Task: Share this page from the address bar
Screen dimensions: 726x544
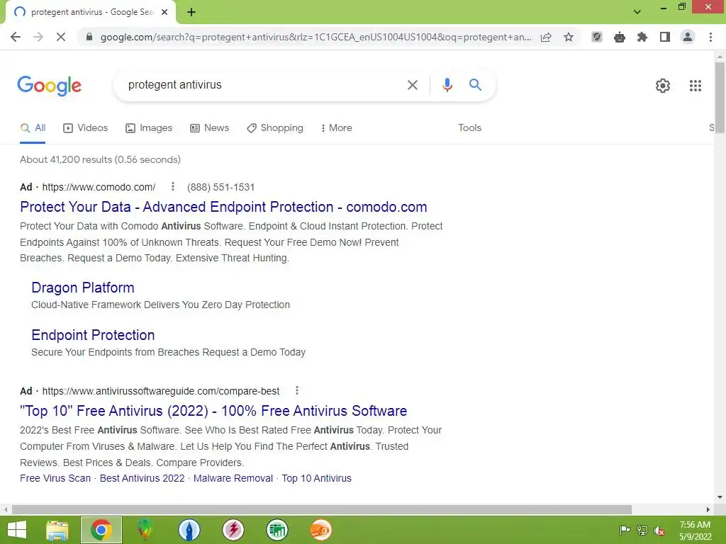Action: (546, 37)
